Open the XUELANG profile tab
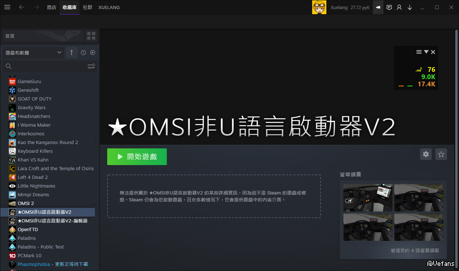The height and width of the screenshot is (271, 459). [x=109, y=7]
